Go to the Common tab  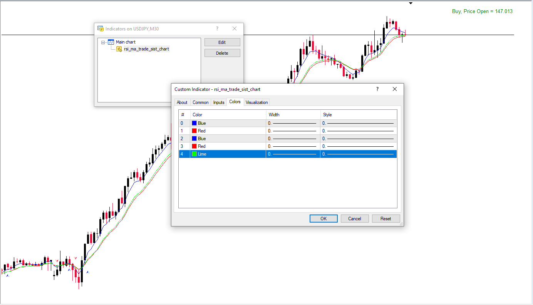(x=201, y=102)
